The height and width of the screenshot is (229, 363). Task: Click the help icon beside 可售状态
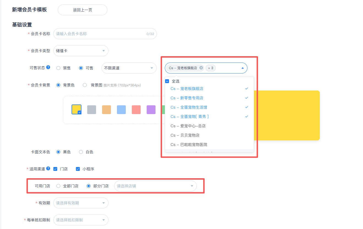pos(48,67)
